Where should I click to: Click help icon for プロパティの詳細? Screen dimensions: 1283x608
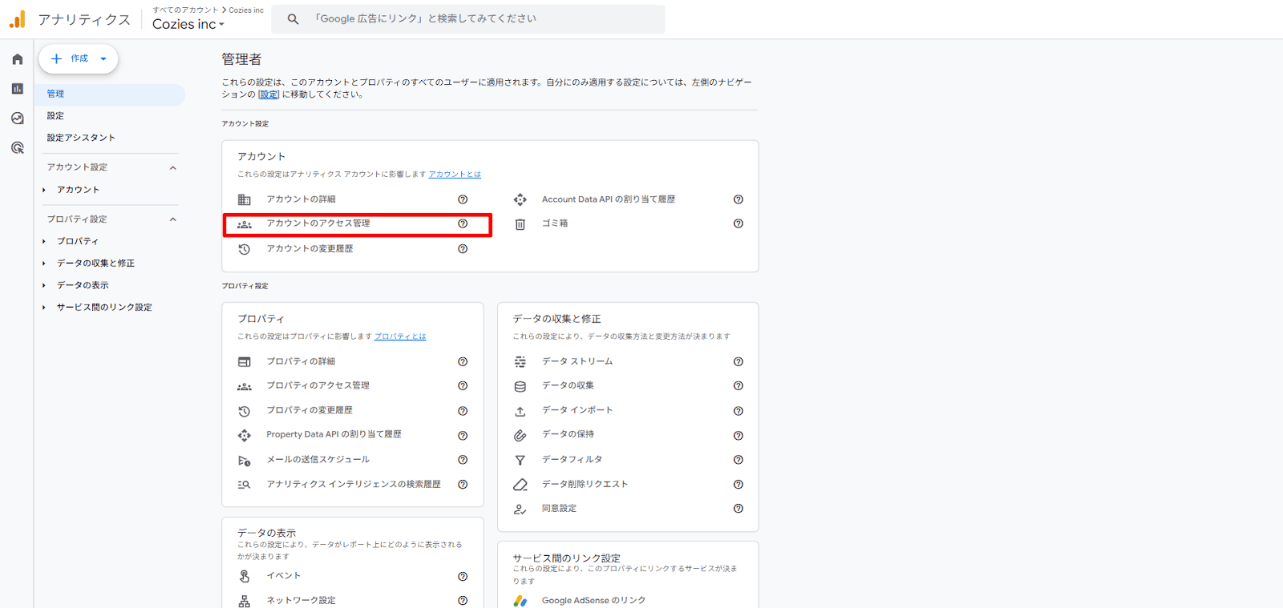[463, 362]
